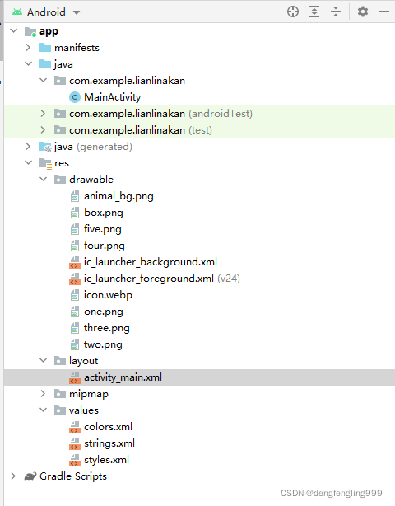
Task: Expand the java (generated) folder
Action: coord(28,147)
